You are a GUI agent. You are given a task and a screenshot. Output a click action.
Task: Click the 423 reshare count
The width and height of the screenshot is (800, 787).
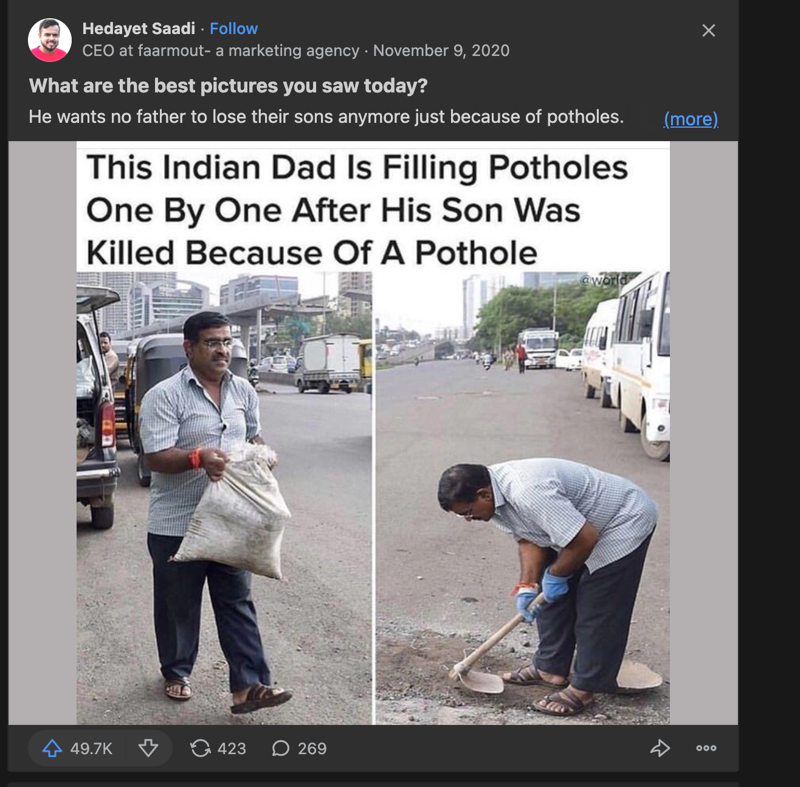[232, 748]
